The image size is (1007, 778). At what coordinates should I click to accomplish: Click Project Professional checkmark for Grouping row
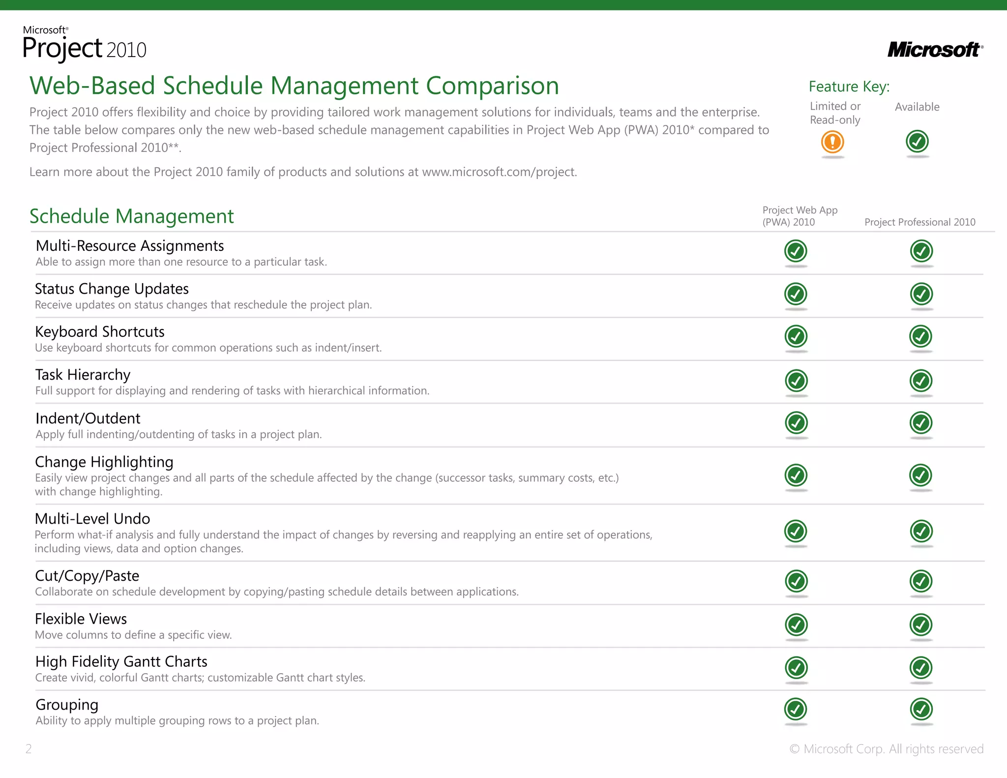921,710
